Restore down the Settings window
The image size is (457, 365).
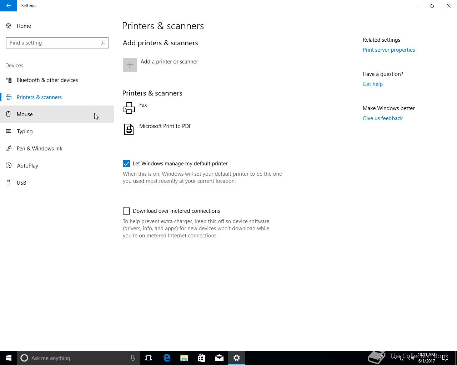[x=432, y=6]
